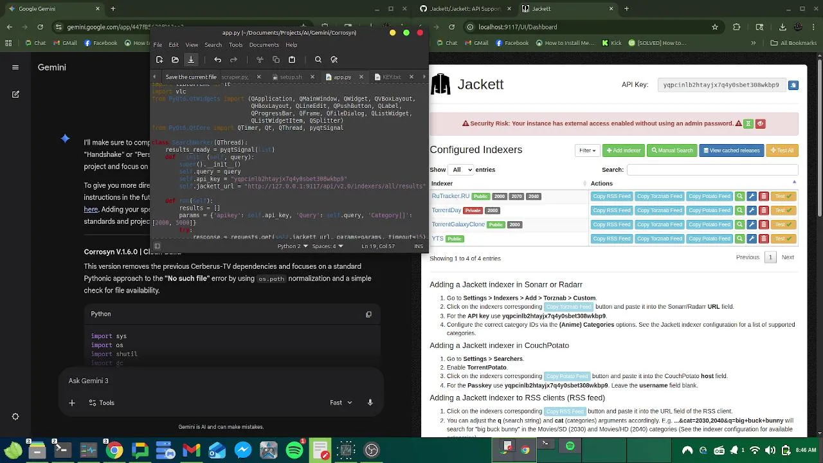The image size is (823, 463).
Task: Undo the last editor action
Action: point(217,60)
